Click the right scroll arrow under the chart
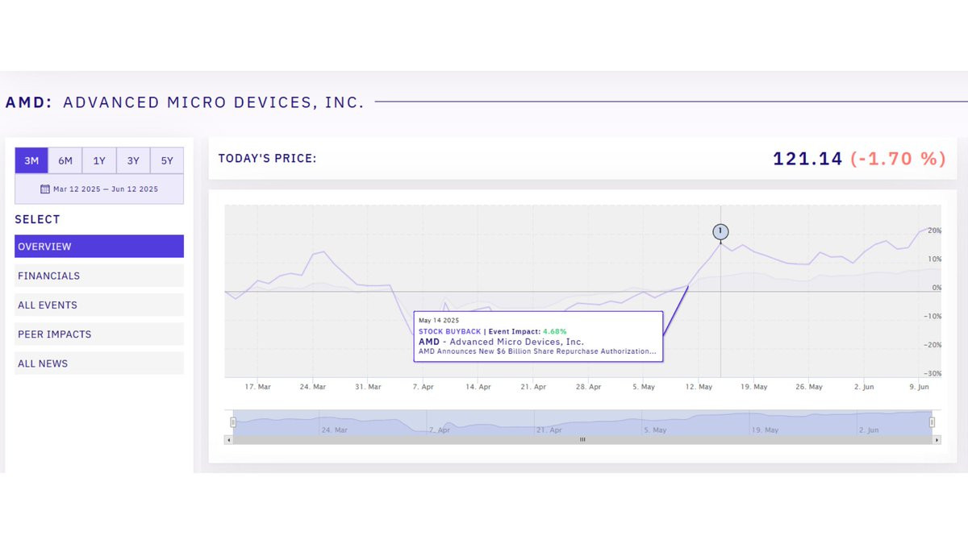Screen dimensions: 968x544 coord(937,440)
